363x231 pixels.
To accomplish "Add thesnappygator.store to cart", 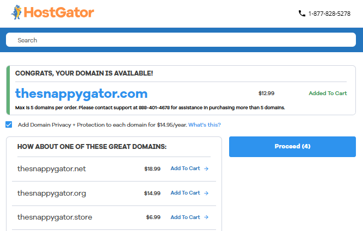I will (185, 217).
